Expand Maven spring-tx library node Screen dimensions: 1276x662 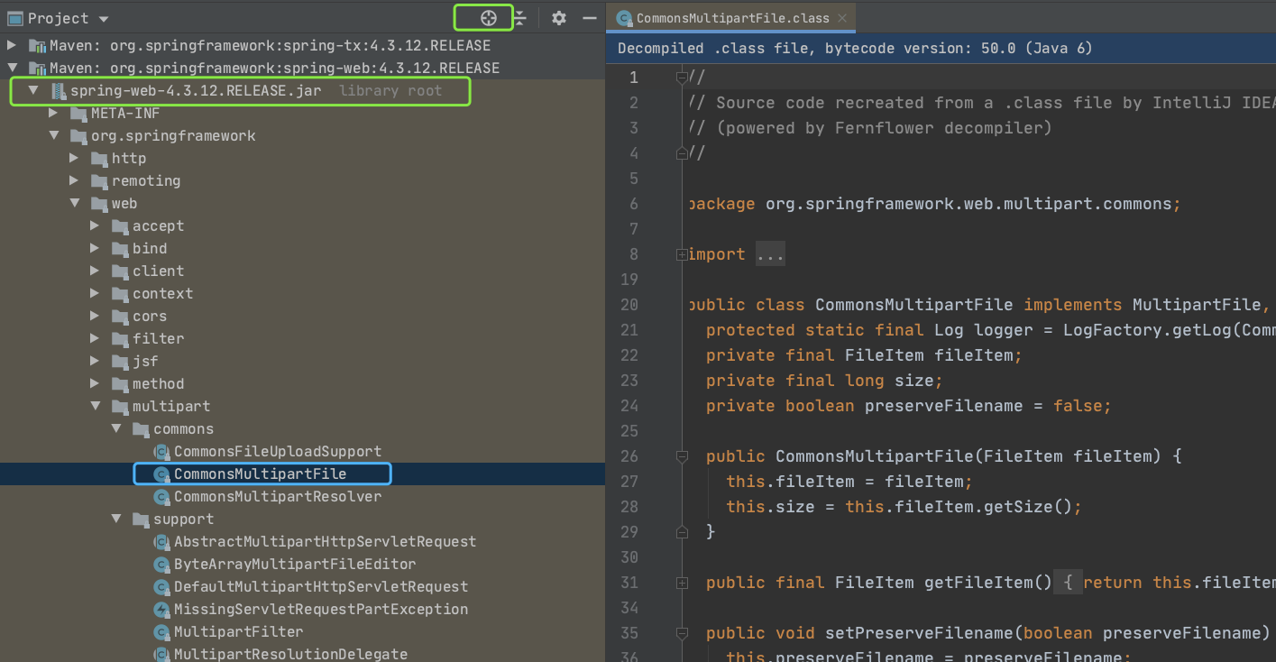click(12, 45)
